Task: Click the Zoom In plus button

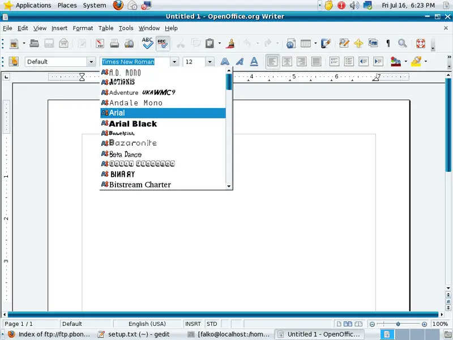Action: point(424,324)
